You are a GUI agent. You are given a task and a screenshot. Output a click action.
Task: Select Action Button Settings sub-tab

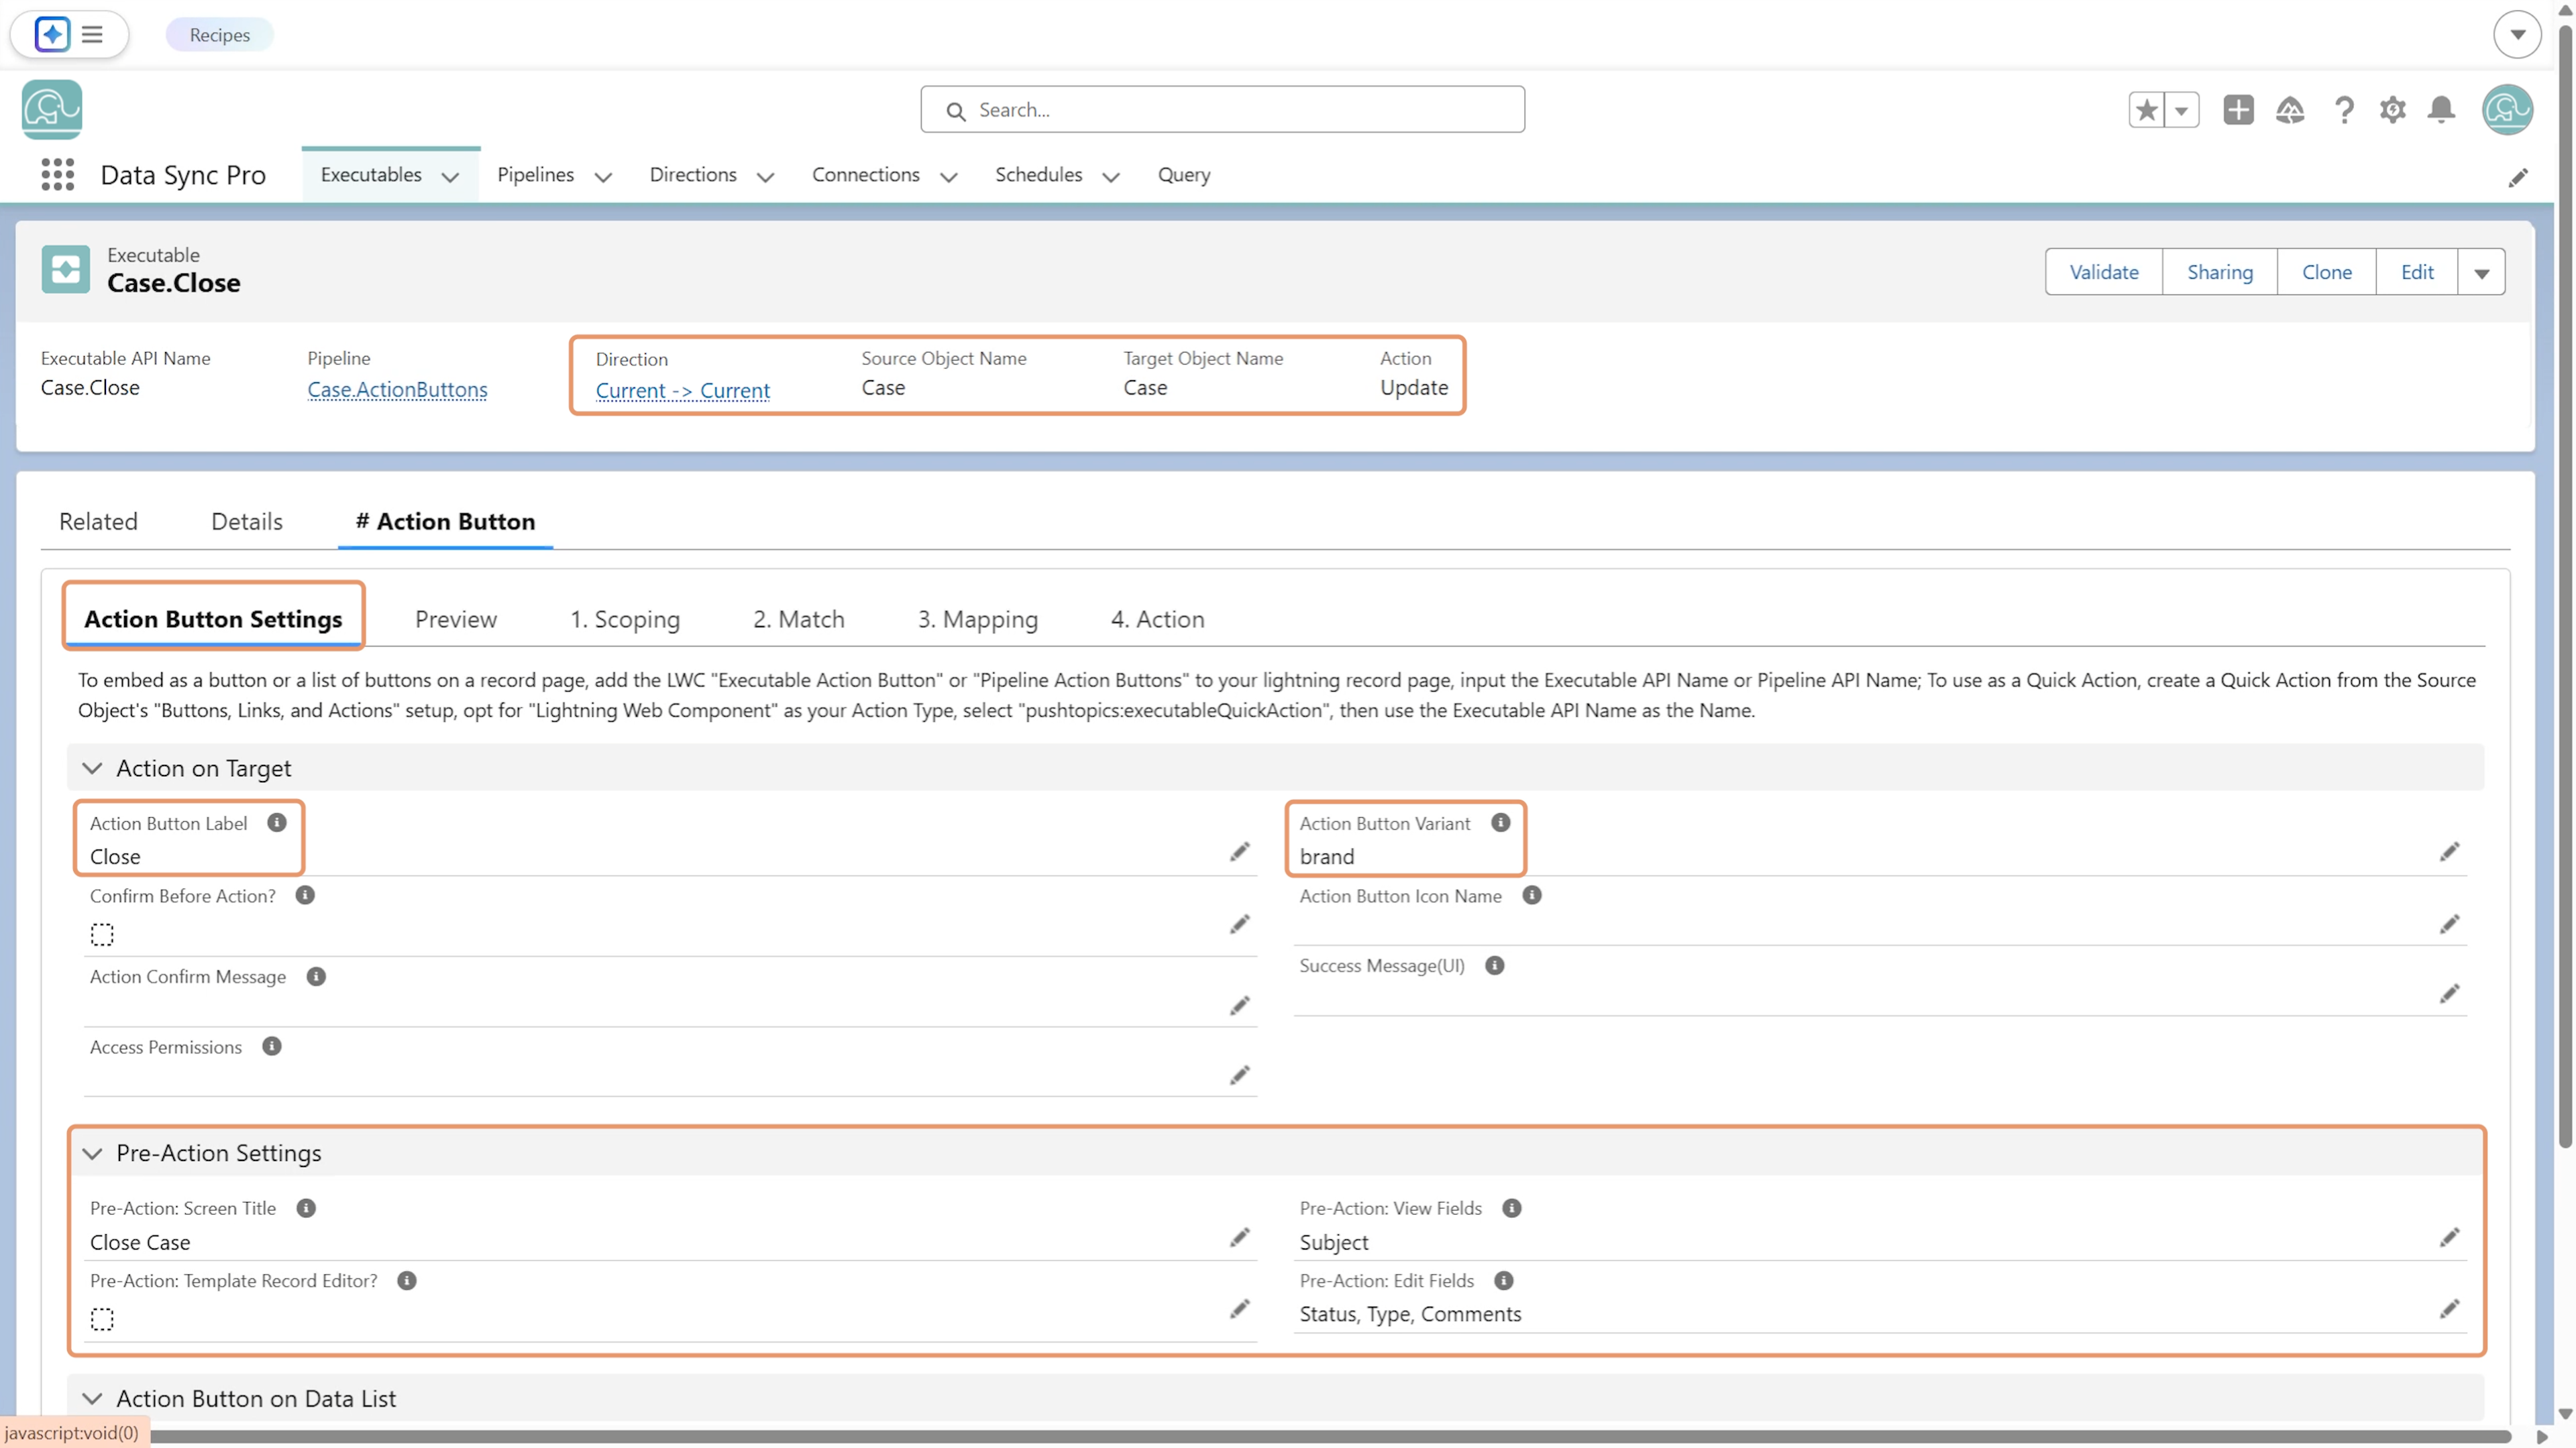(x=213, y=619)
